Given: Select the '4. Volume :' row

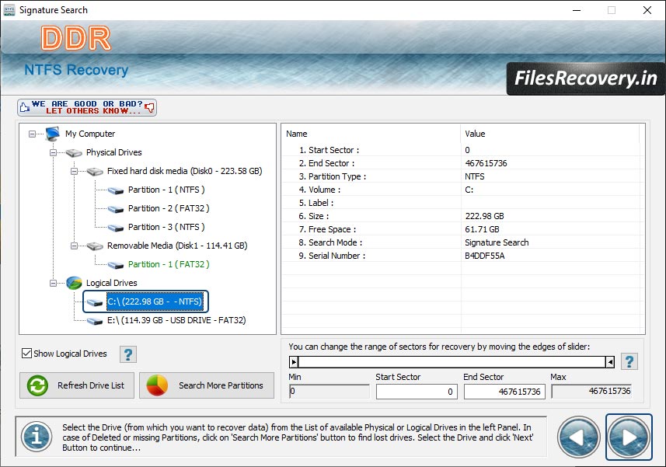Looking at the screenshot, I should tap(462, 190).
